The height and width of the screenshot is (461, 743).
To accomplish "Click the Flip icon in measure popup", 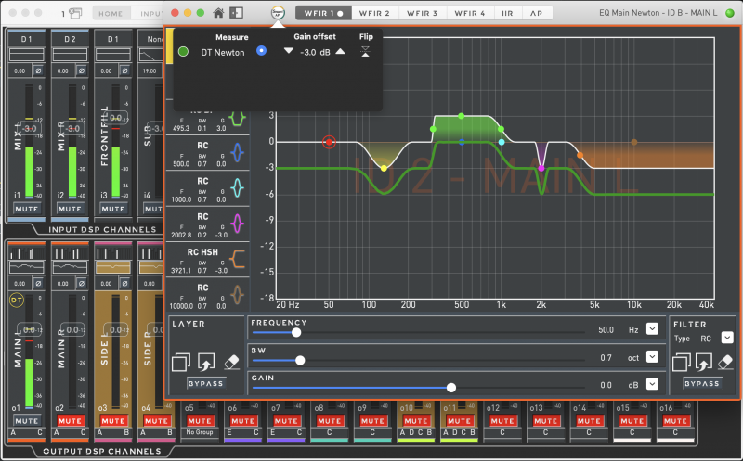I will pos(365,53).
